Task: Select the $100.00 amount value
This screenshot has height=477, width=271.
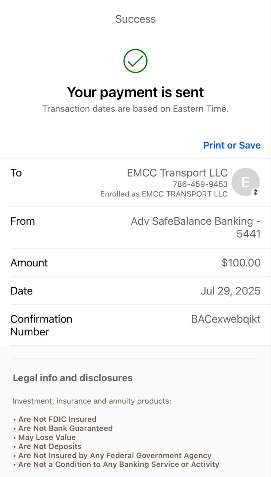Action: click(241, 263)
